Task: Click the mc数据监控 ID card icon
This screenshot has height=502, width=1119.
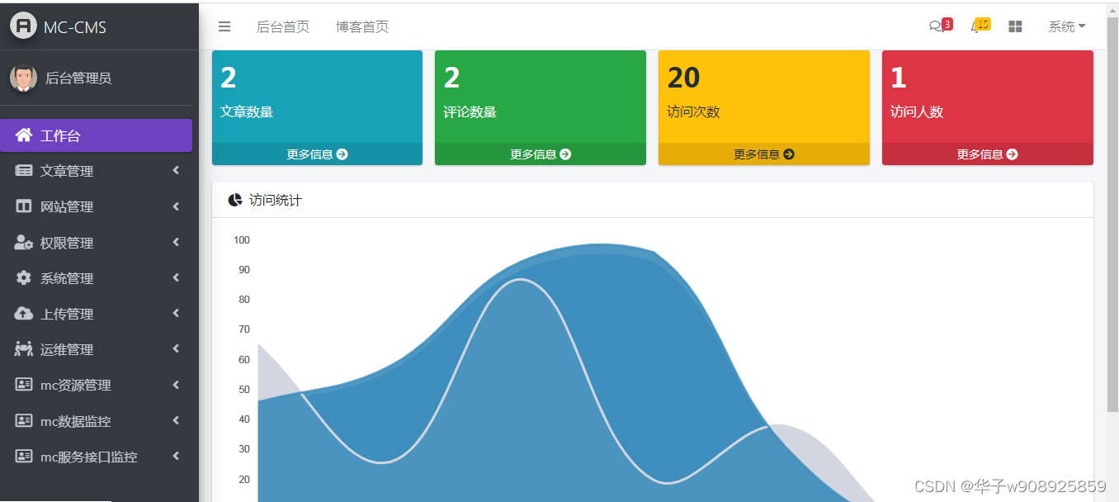Action: [x=24, y=420]
